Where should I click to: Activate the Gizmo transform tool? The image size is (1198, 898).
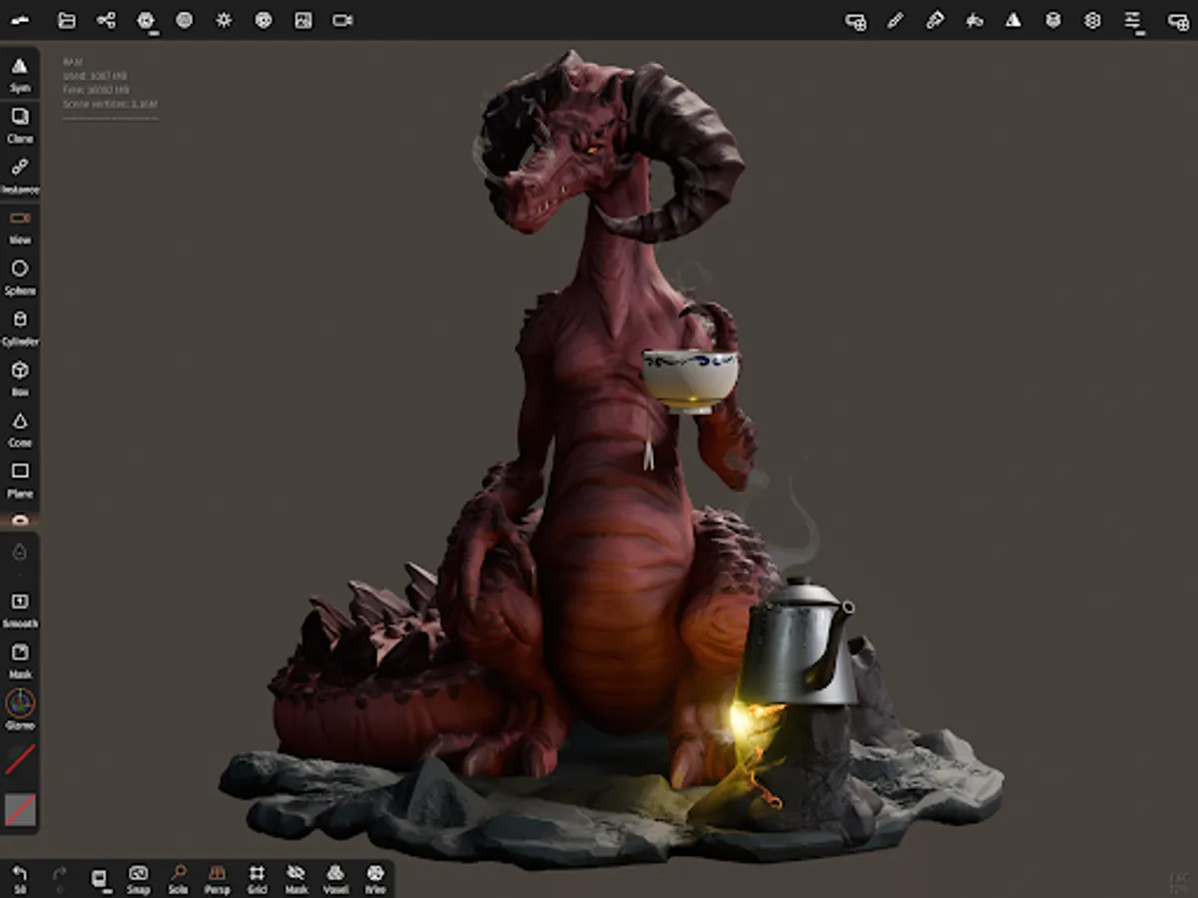20,710
